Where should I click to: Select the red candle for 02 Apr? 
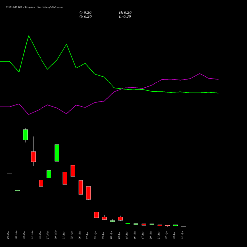pos(73,171)
